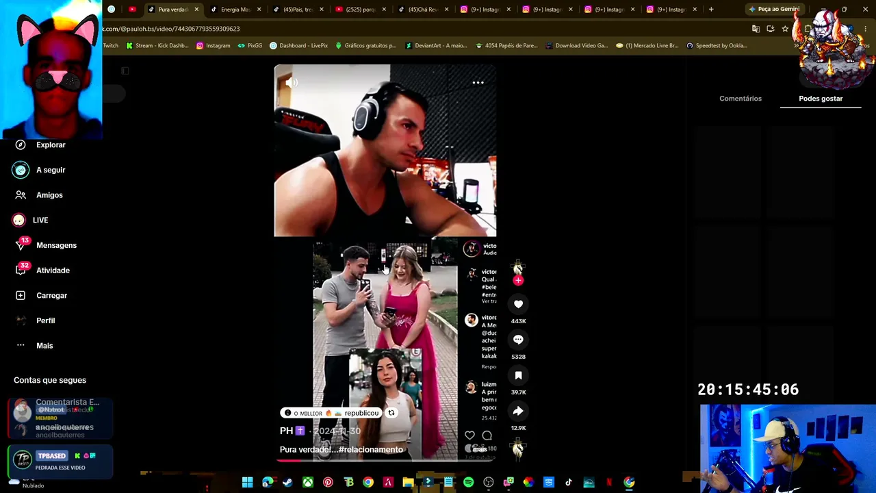Click the Nublado weather widget
The height and width of the screenshot is (493, 876).
pyautogui.click(x=27, y=483)
